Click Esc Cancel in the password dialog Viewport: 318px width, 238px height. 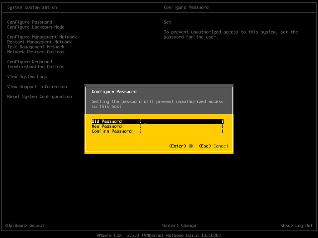(213, 146)
